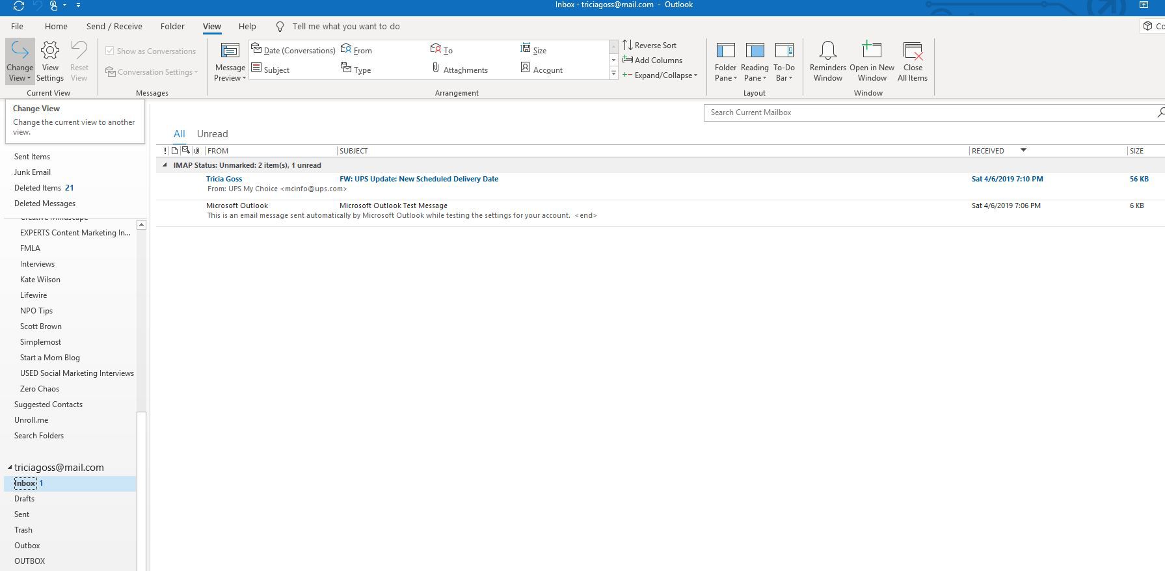This screenshot has width=1165, height=571.
Task: Open the Junk Email folder
Action: pos(33,172)
